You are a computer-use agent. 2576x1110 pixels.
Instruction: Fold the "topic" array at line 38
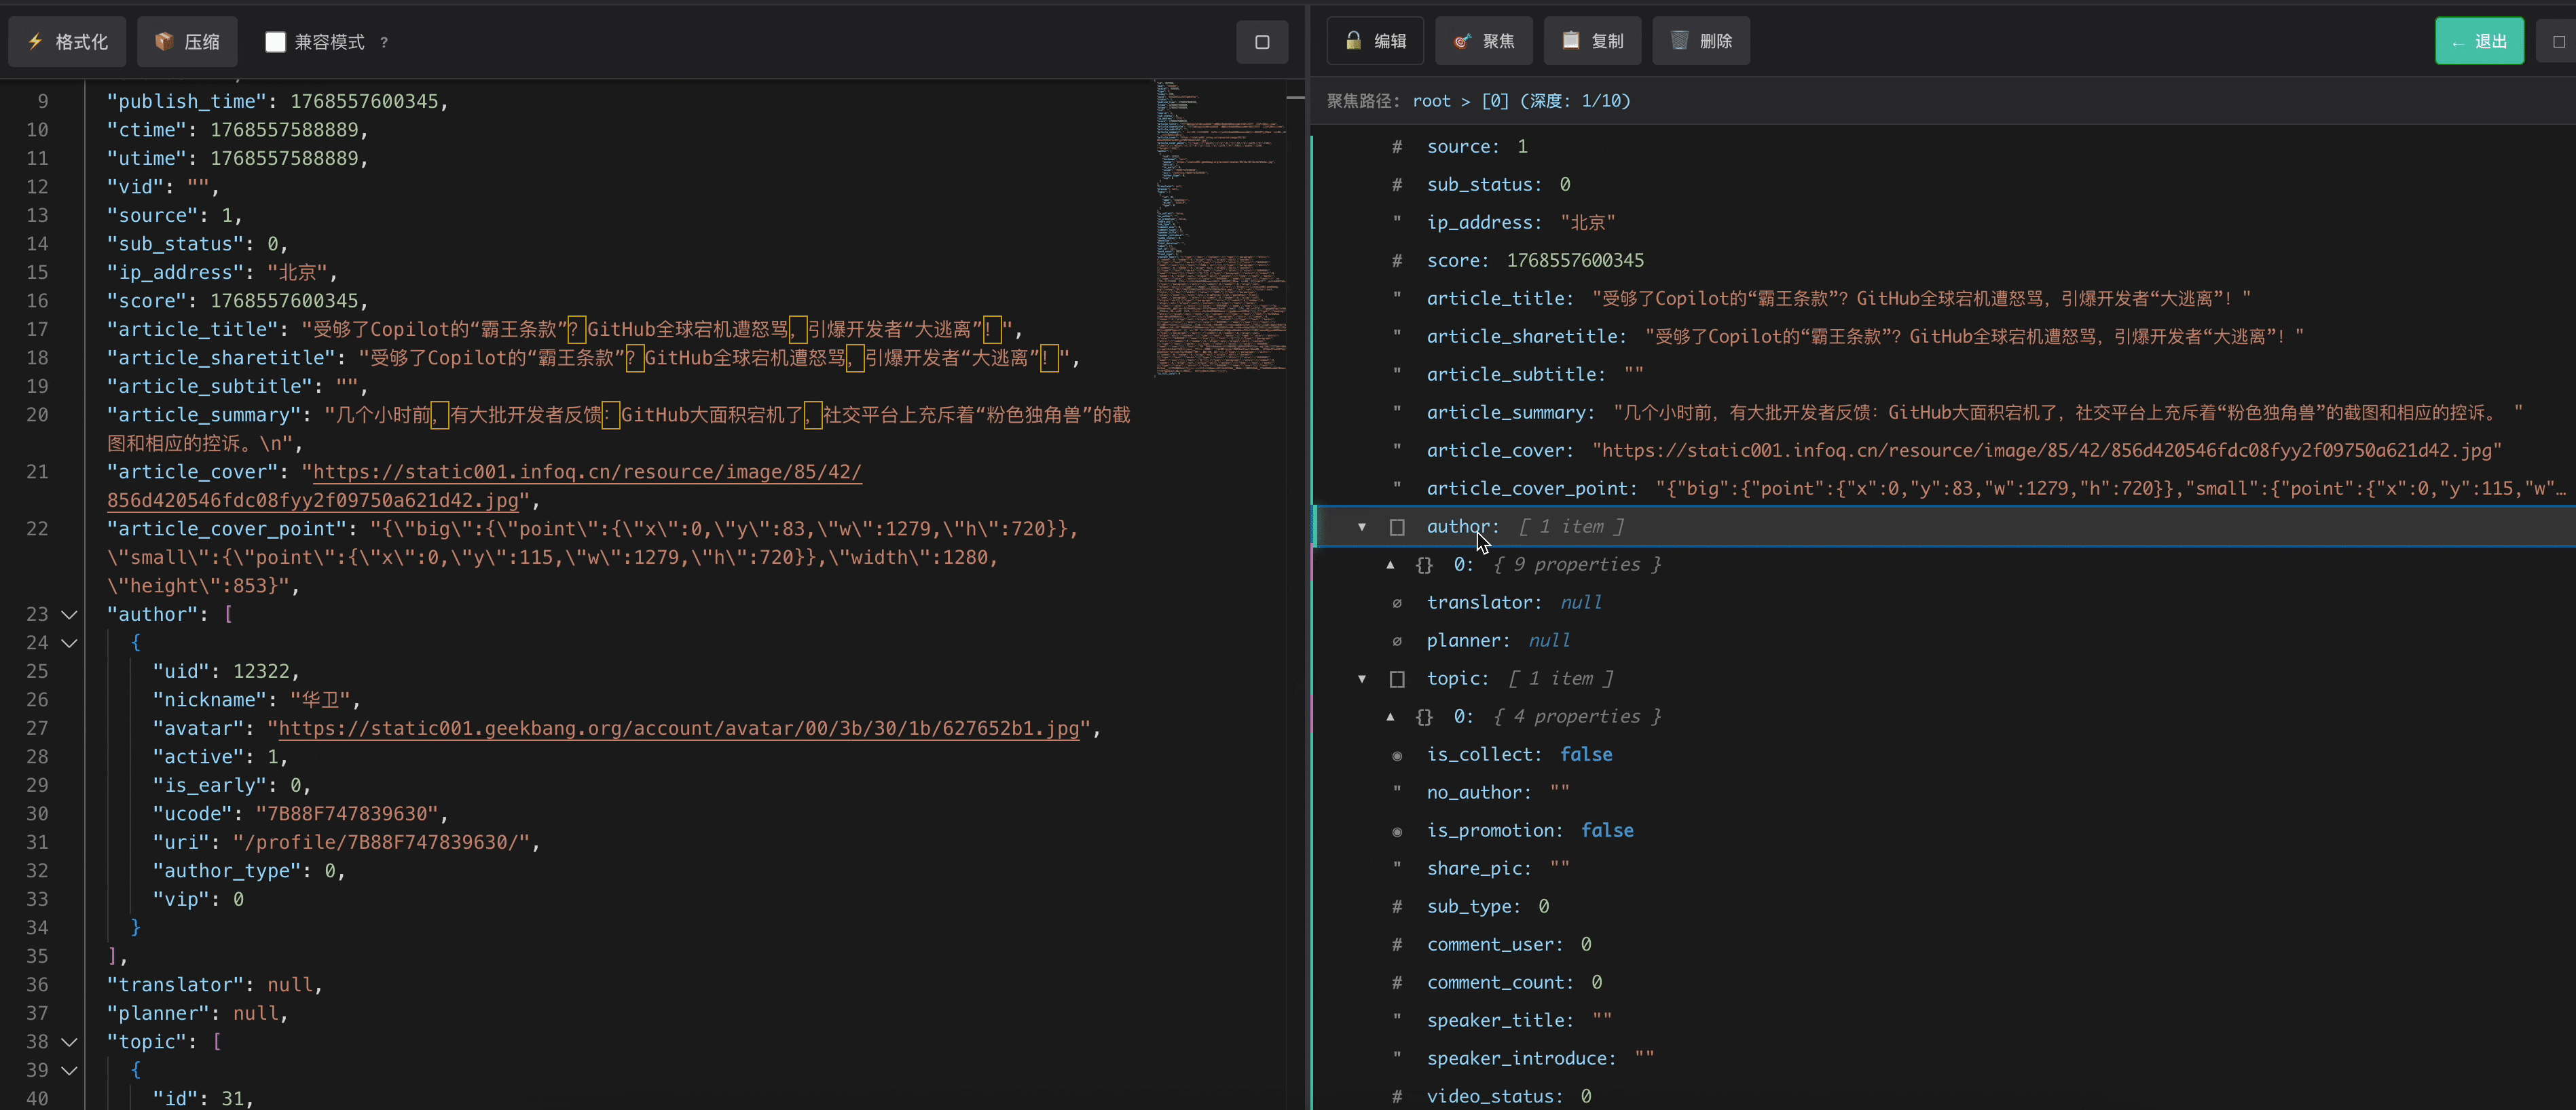[x=69, y=1042]
